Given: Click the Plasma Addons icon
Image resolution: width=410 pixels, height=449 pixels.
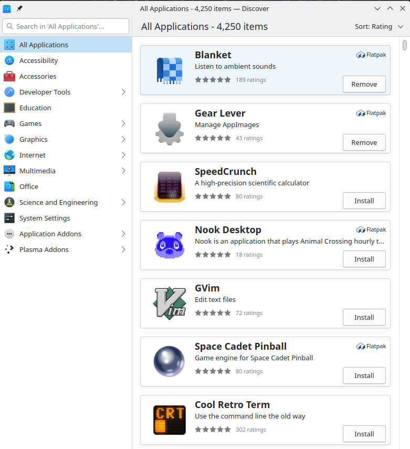Looking at the screenshot, I should (x=9, y=249).
